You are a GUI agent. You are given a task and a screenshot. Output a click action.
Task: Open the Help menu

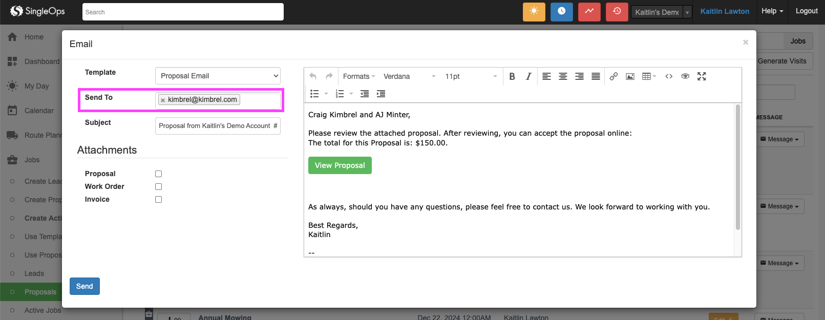pyautogui.click(x=772, y=11)
